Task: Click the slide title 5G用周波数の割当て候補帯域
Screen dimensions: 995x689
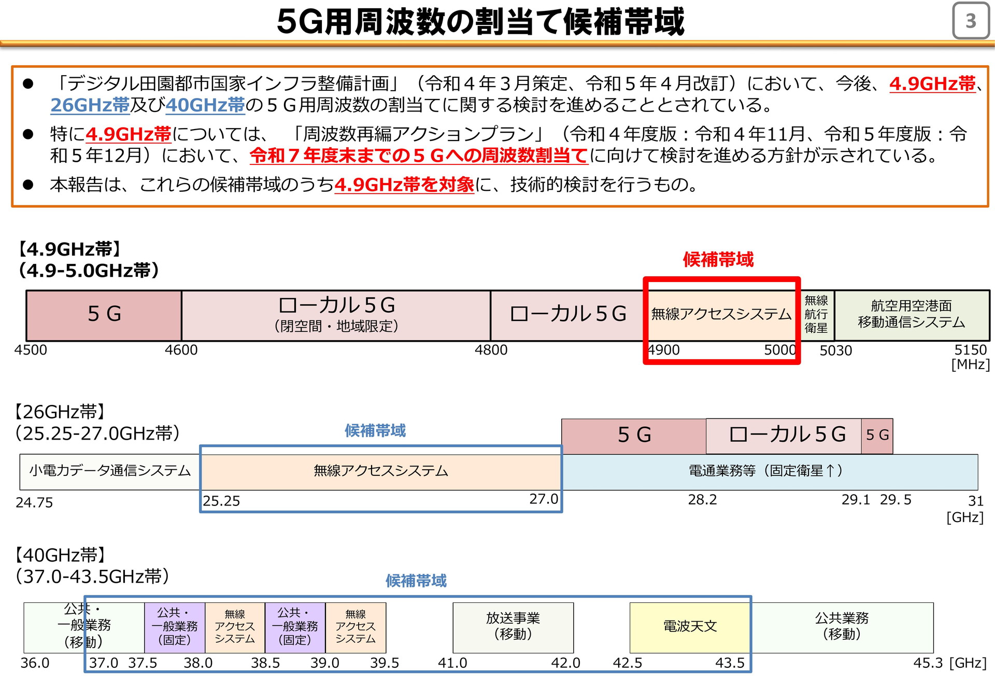Action: point(480,22)
